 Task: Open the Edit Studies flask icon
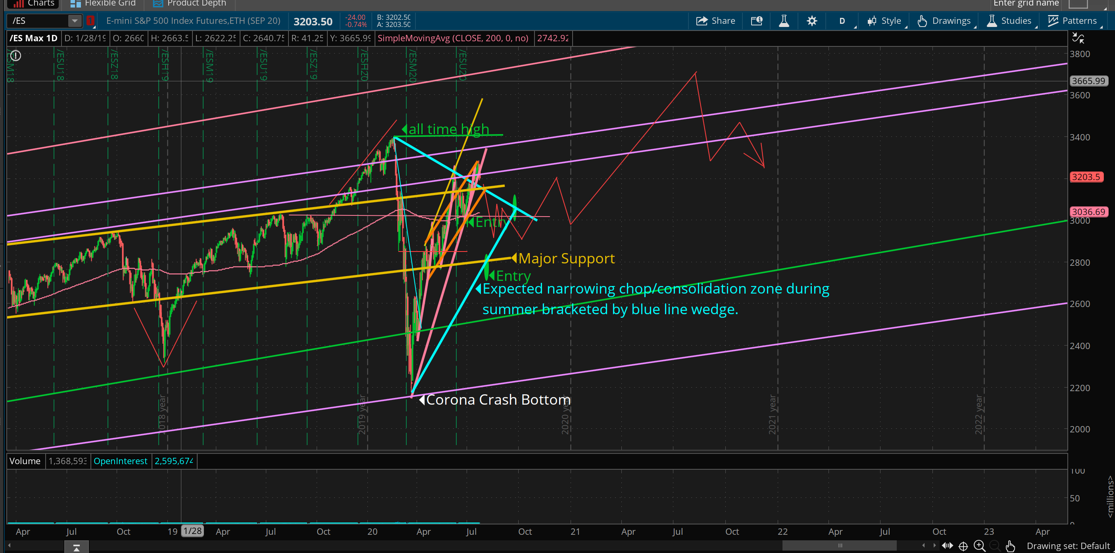click(783, 21)
